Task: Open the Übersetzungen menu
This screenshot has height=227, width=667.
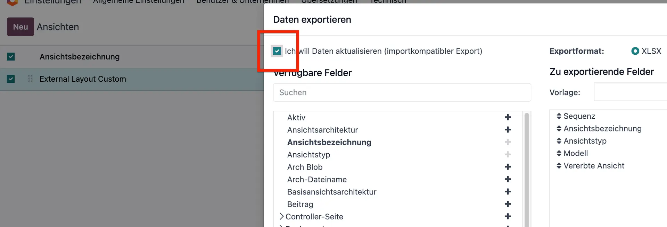Action: (x=329, y=1)
